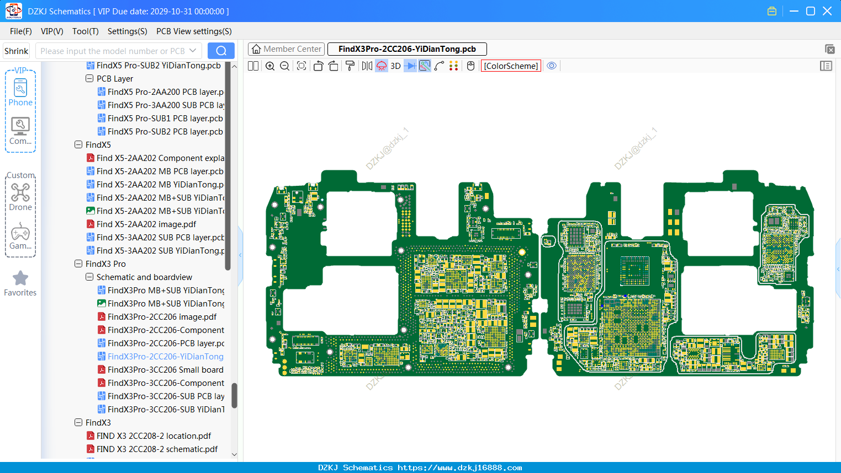Open the Settings(S) menu
Screen dimensions: 841x473
[x=128, y=31]
